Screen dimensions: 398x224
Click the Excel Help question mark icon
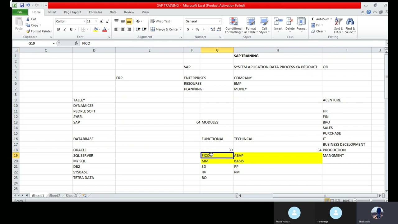pos(368,12)
